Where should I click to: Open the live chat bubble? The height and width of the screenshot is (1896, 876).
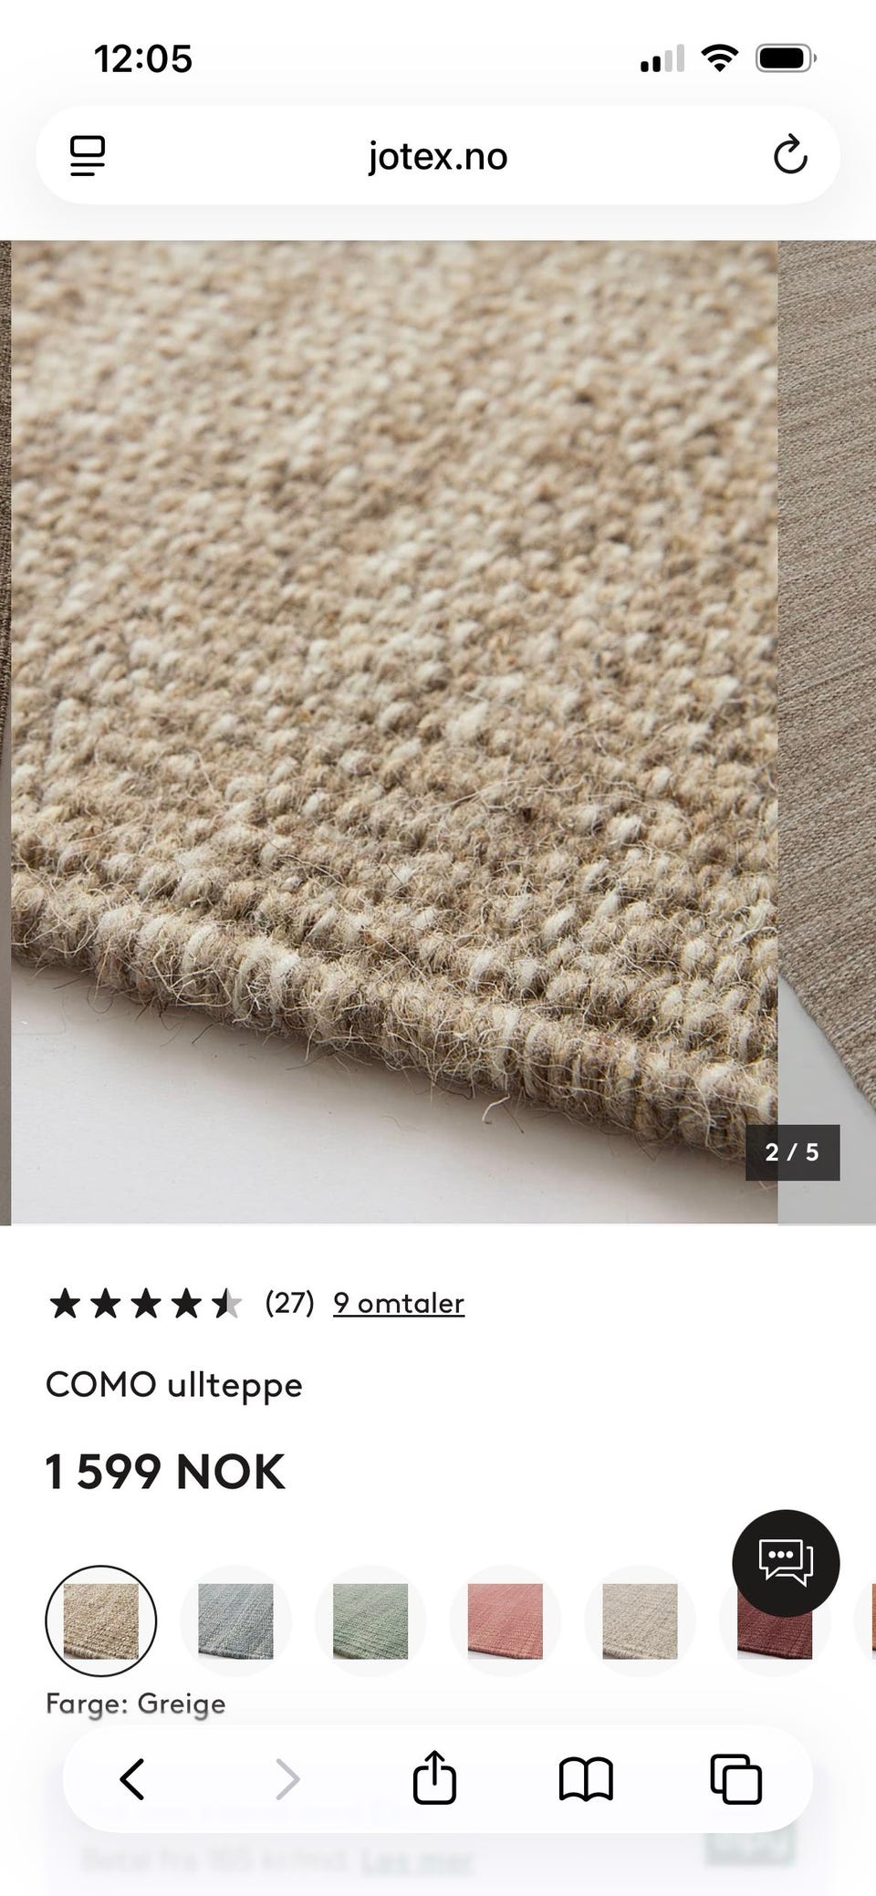pyautogui.click(x=786, y=1564)
